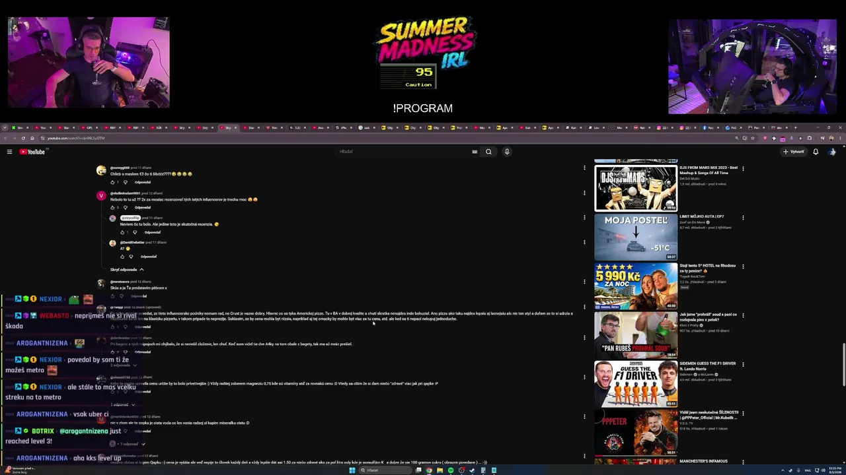Open more options for Sidemen F1 Driver video
The height and width of the screenshot is (475, 846).
743,364
